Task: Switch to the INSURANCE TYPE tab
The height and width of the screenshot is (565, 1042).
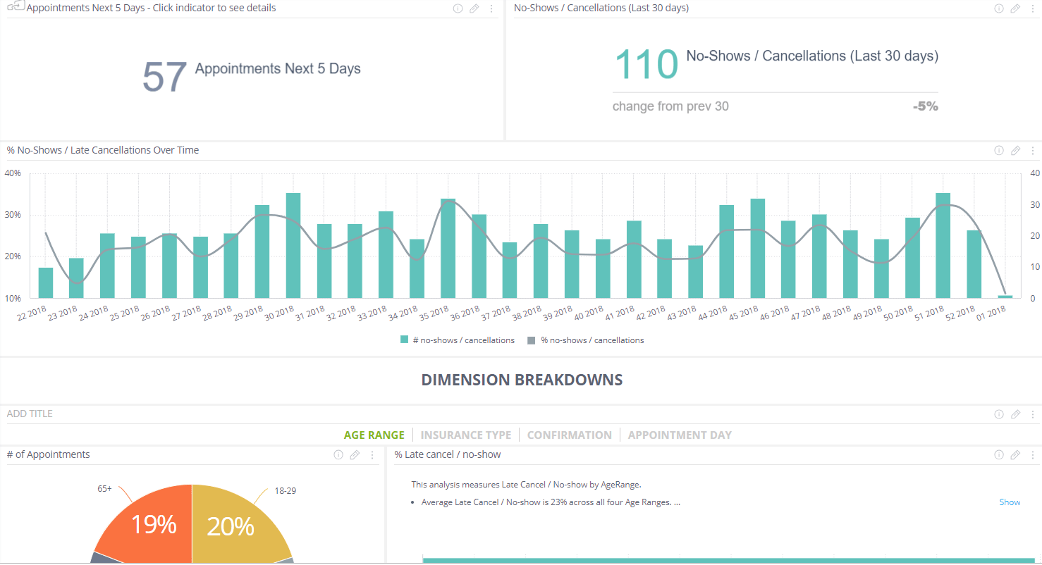Action: [466, 435]
